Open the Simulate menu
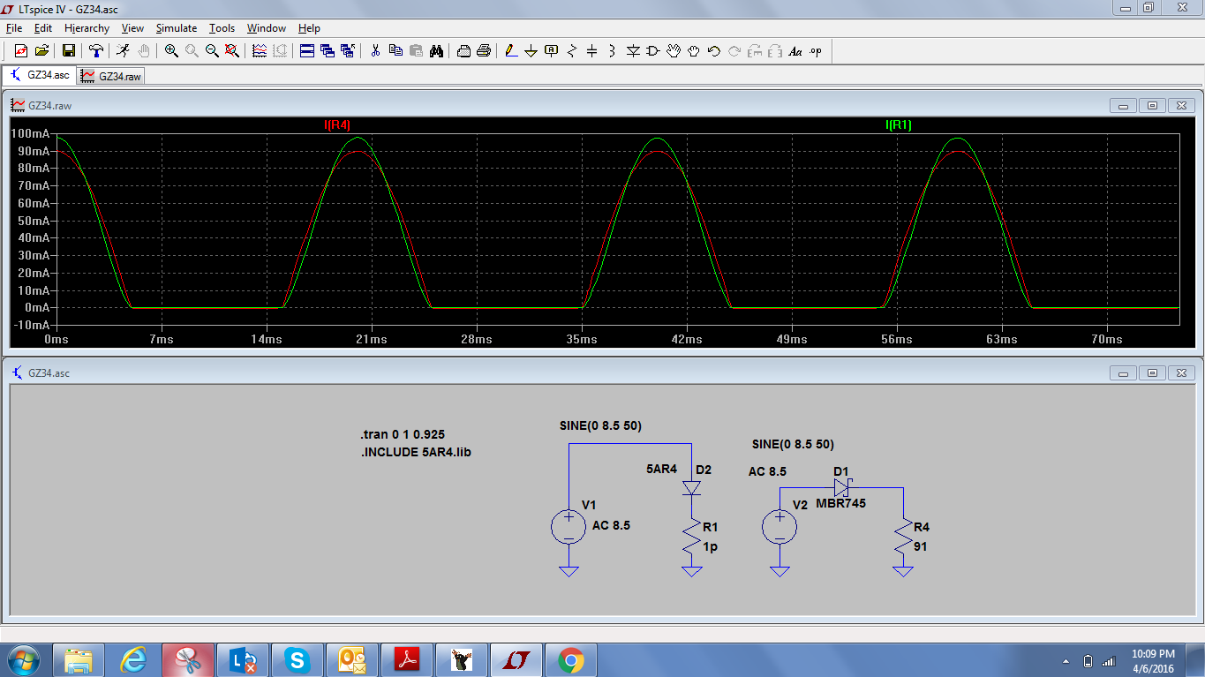 tap(177, 28)
